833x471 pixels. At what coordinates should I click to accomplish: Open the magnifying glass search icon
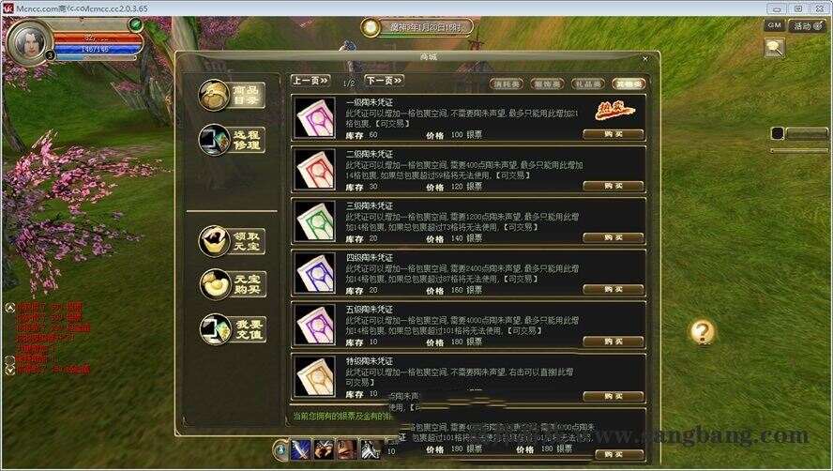click(x=774, y=48)
